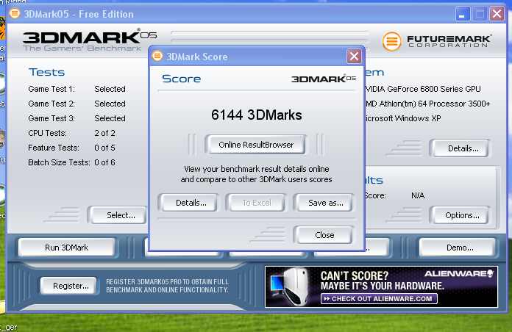The width and height of the screenshot is (512, 332).
Task: Minimize the 3DMark05 main window
Action: click(462, 14)
